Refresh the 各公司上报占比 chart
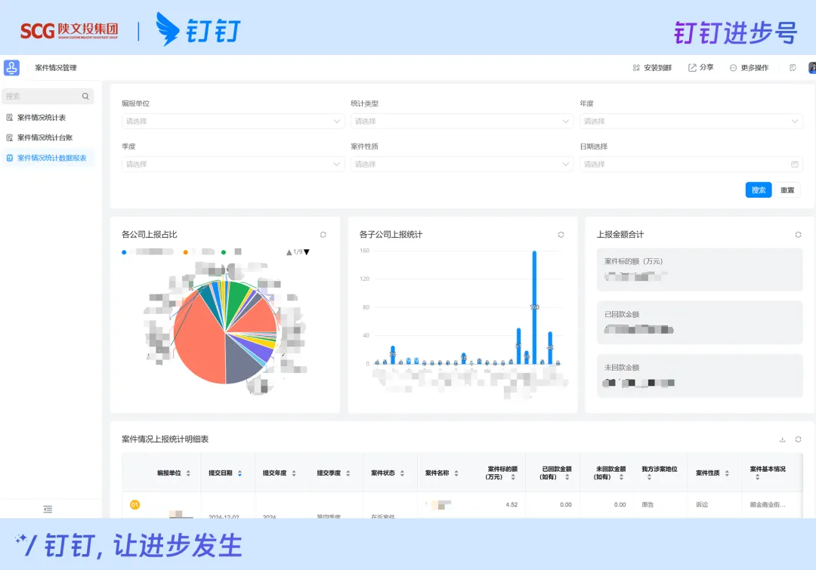 point(323,235)
